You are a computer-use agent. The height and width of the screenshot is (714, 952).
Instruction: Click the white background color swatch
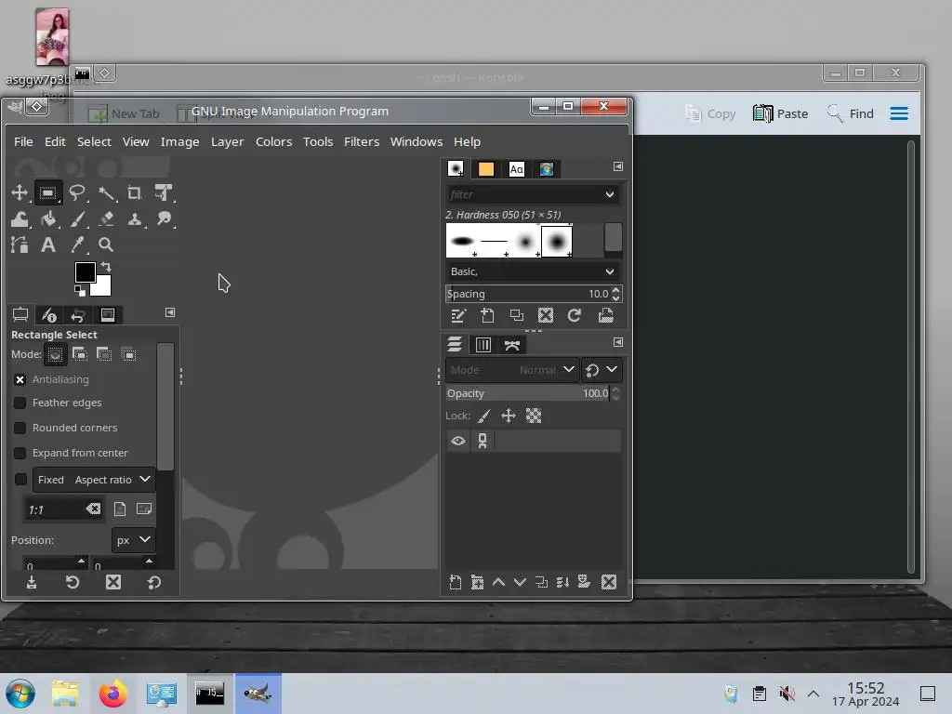coord(103,287)
